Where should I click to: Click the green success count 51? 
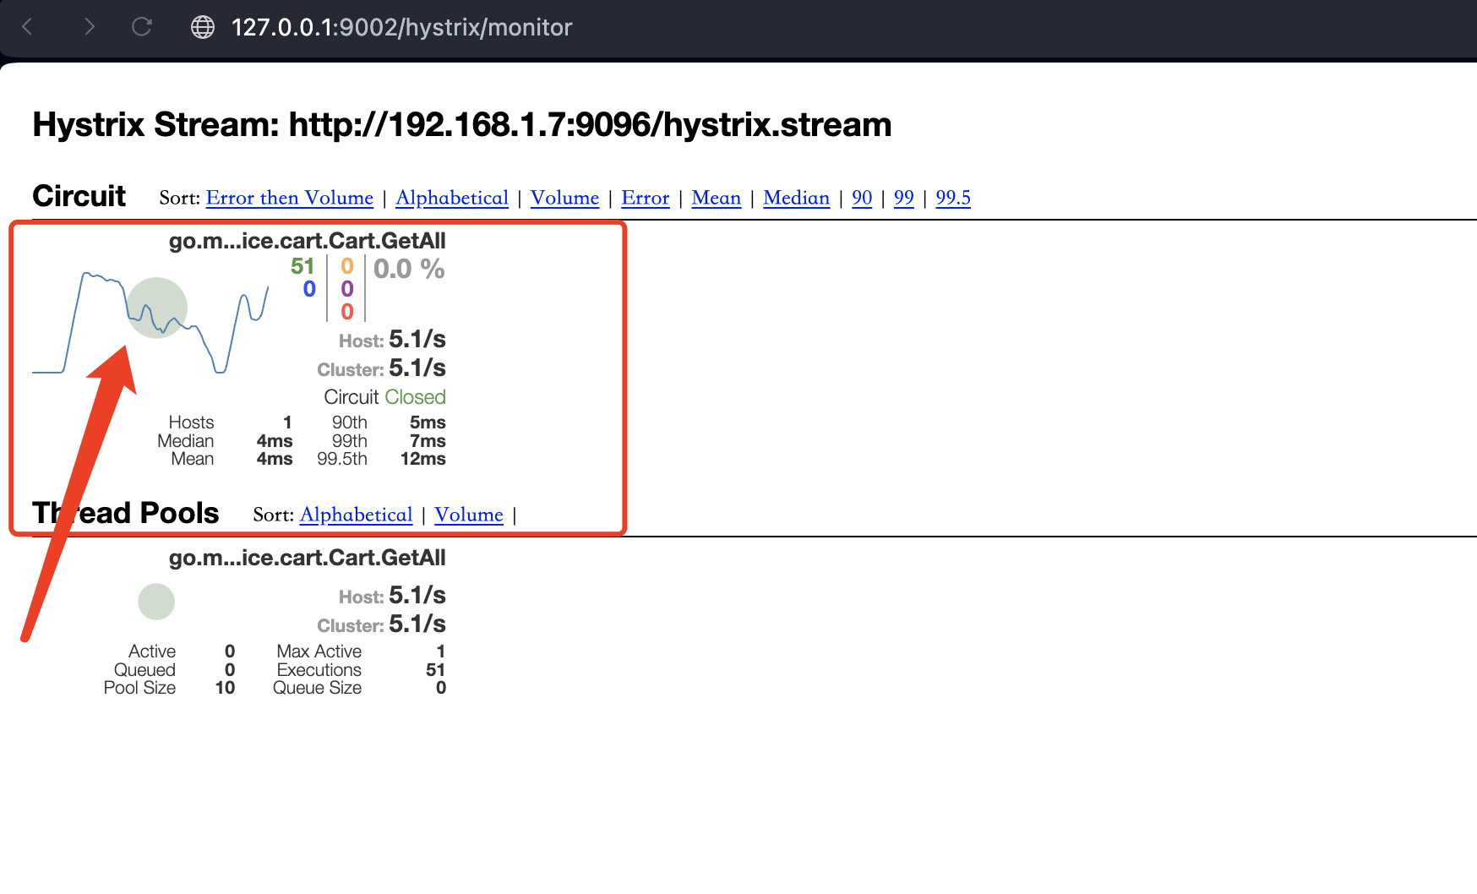point(302,266)
